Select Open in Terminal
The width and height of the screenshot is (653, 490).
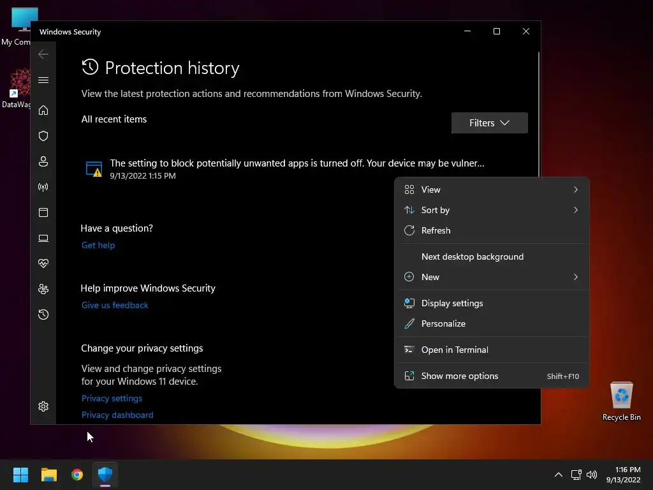(492, 350)
